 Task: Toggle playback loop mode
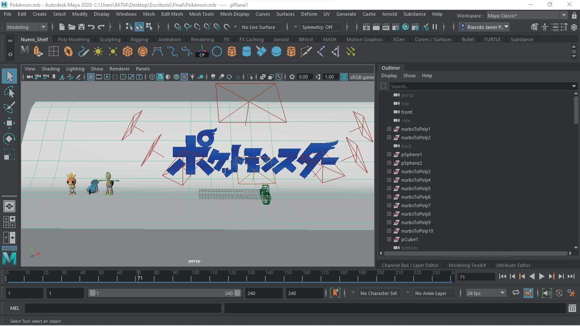click(515, 293)
